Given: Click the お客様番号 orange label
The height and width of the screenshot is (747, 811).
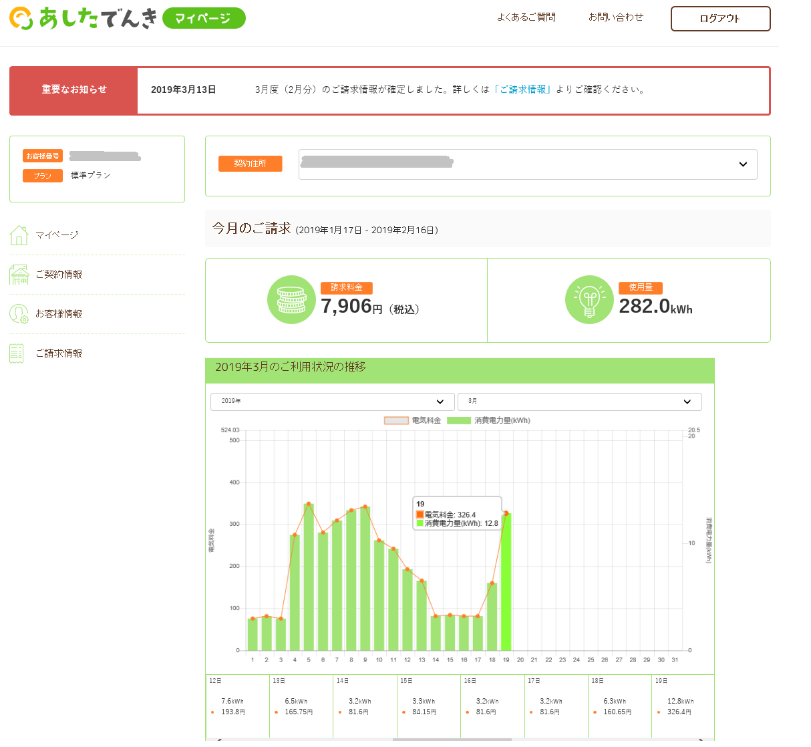Looking at the screenshot, I should pyautogui.click(x=43, y=156).
